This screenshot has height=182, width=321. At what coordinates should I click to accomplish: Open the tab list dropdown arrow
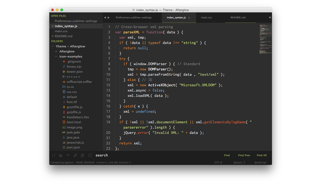pyautogui.click(x=270, y=18)
